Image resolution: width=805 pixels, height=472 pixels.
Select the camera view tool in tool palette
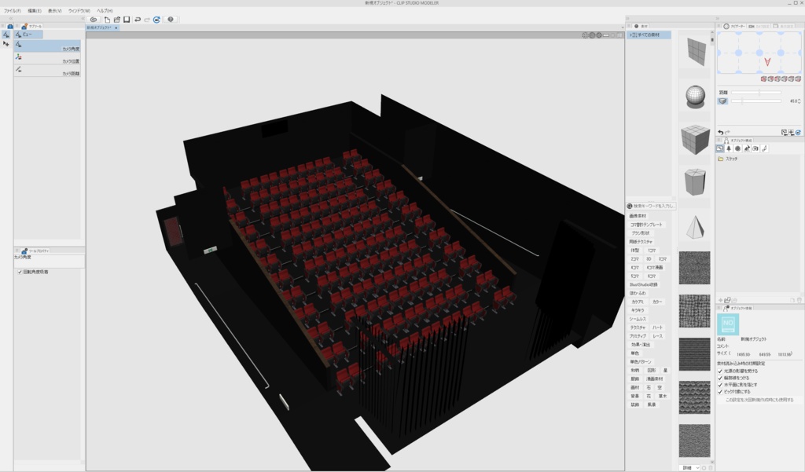coord(6,35)
